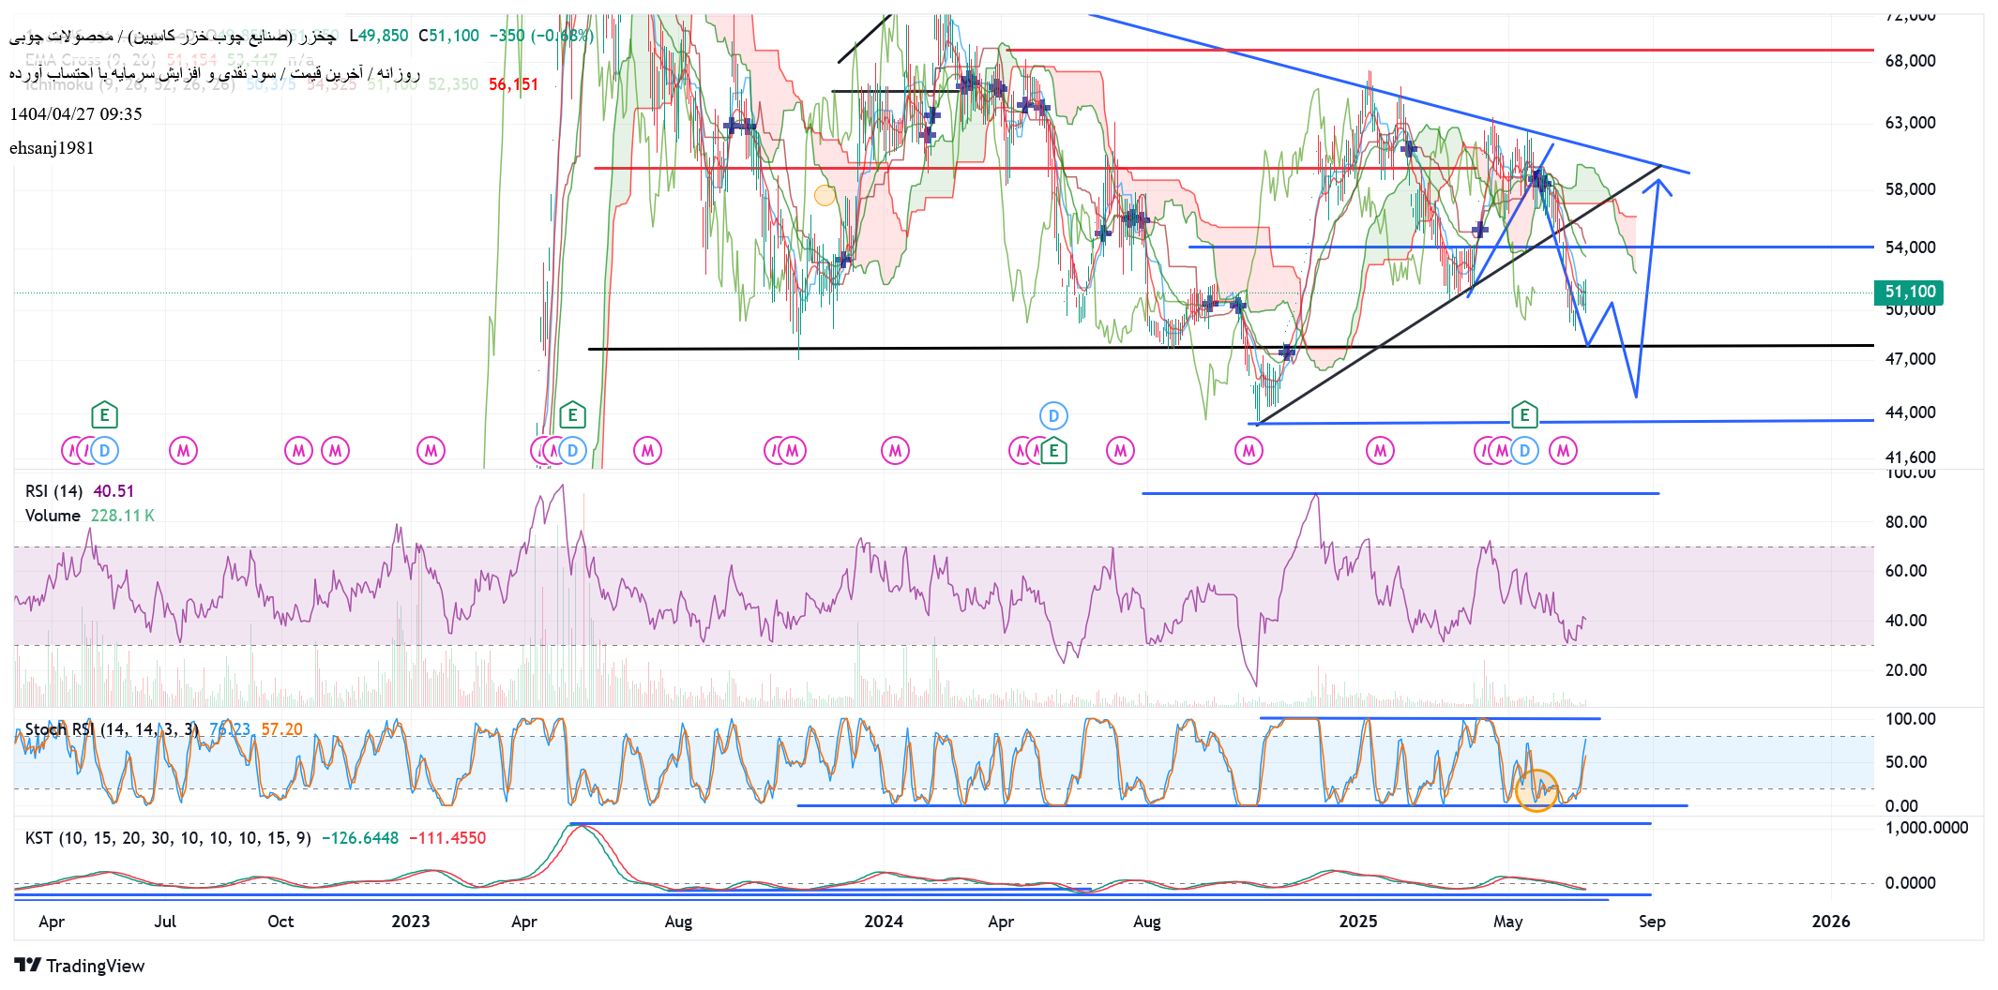Click the RSI (14) legend label
This screenshot has width=1998, height=990.
point(53,491)
